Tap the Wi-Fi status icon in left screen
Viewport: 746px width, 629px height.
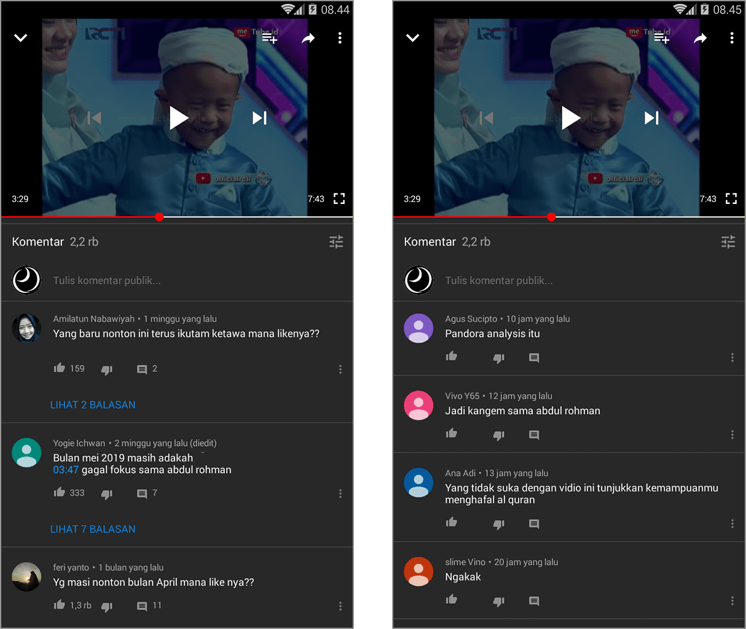[288, 9]
